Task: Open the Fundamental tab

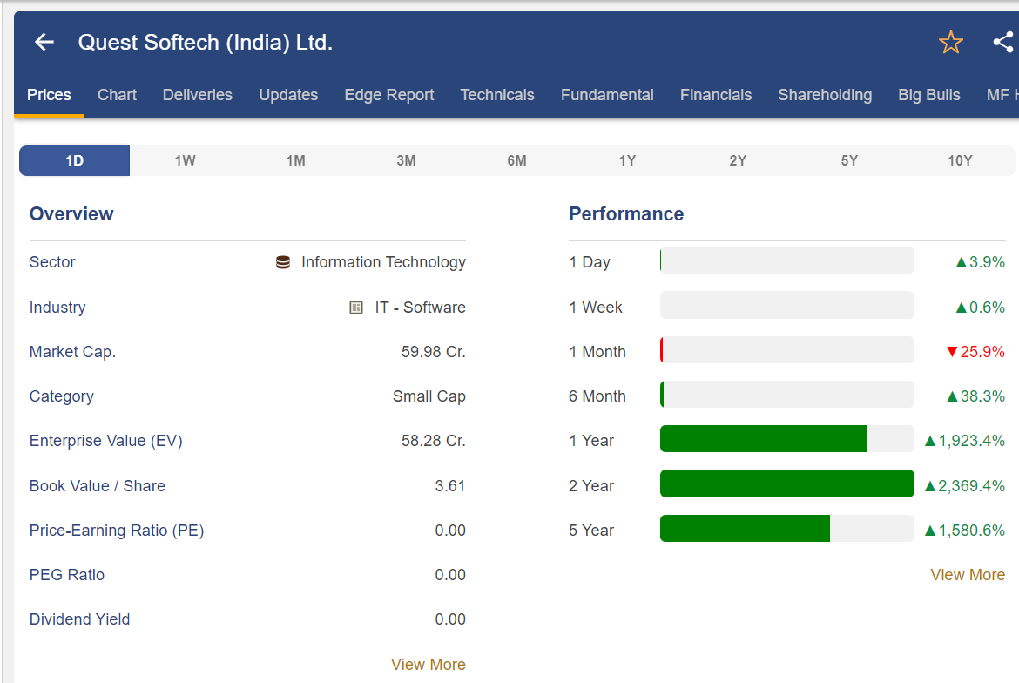Action: click(x=607, y=95)
